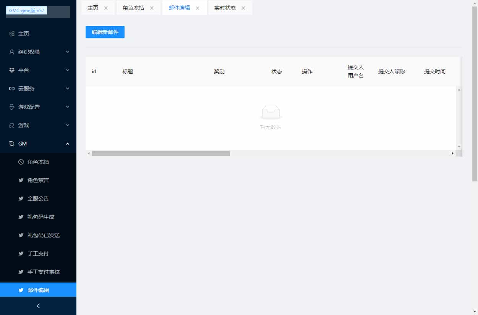Click the bird icon beside 手工支付审核
This screenshot has width=478, height=315.
tap(21, 272)
